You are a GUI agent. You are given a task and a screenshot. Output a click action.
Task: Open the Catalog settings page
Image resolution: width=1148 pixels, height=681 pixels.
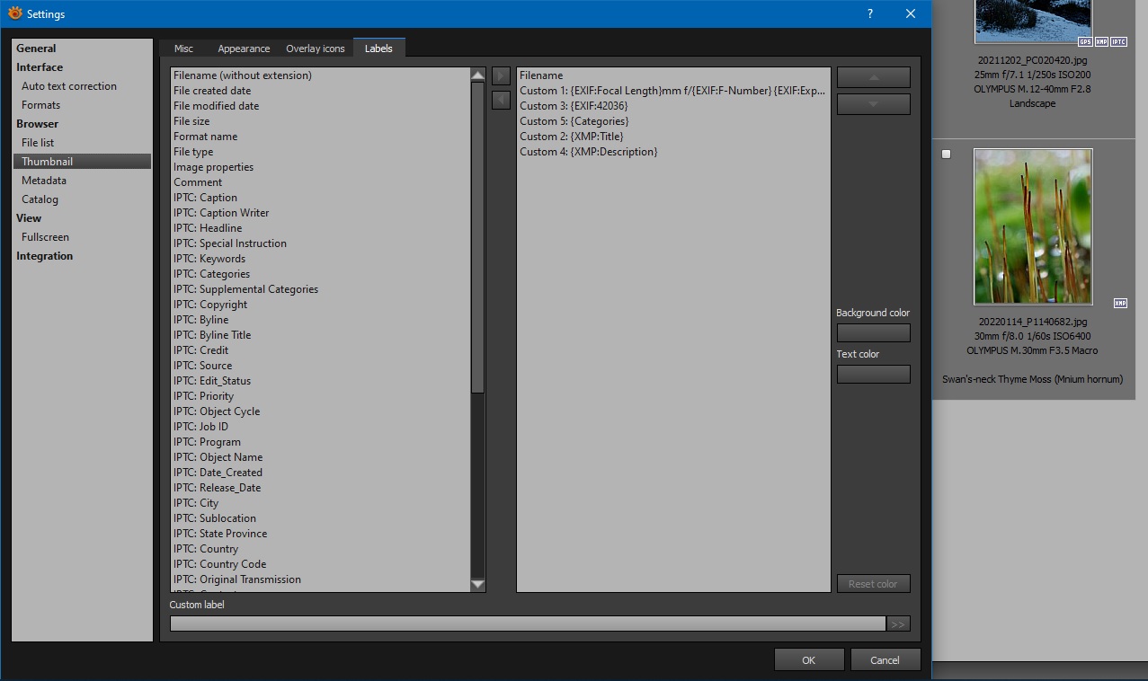coord(40,199)
